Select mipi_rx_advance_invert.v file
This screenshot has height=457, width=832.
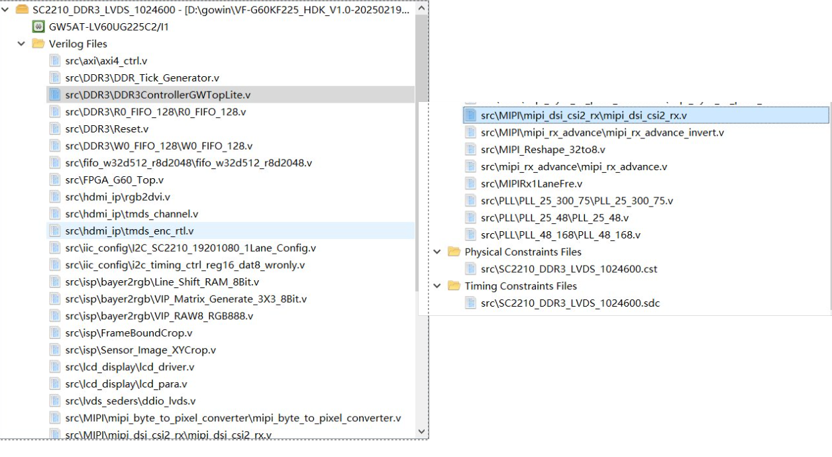click(x=603, y=132)
